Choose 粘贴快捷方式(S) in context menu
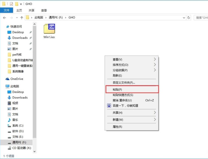This screenshot has width=208, height=159. coord(131,95)
